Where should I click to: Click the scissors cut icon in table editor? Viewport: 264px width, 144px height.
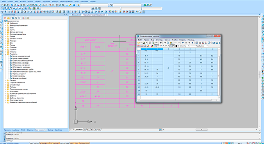165,43
